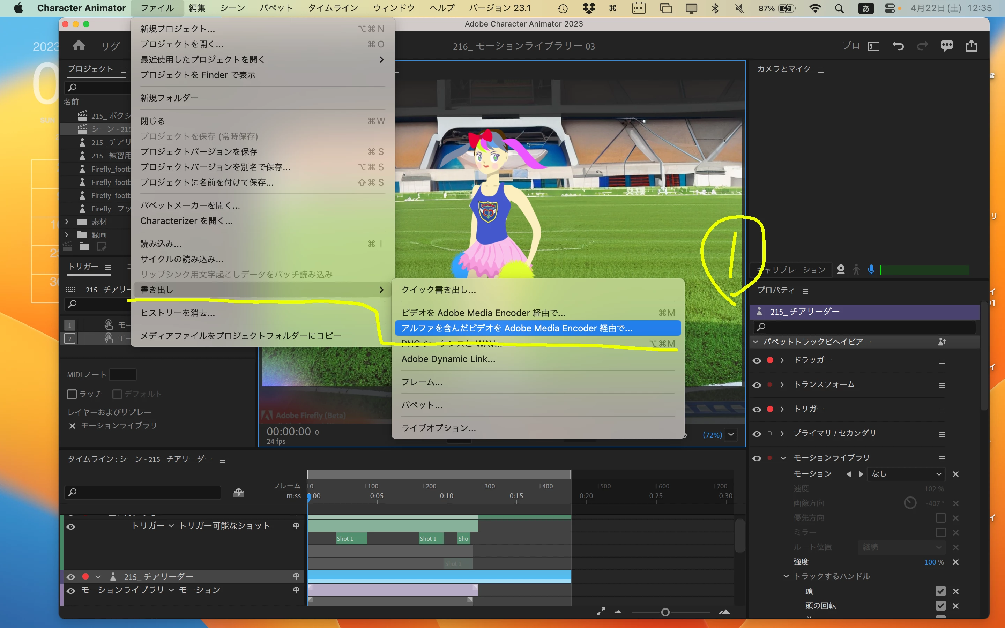
Task: Switch to the プロ workspace mode
Action: tap(851, 46)
